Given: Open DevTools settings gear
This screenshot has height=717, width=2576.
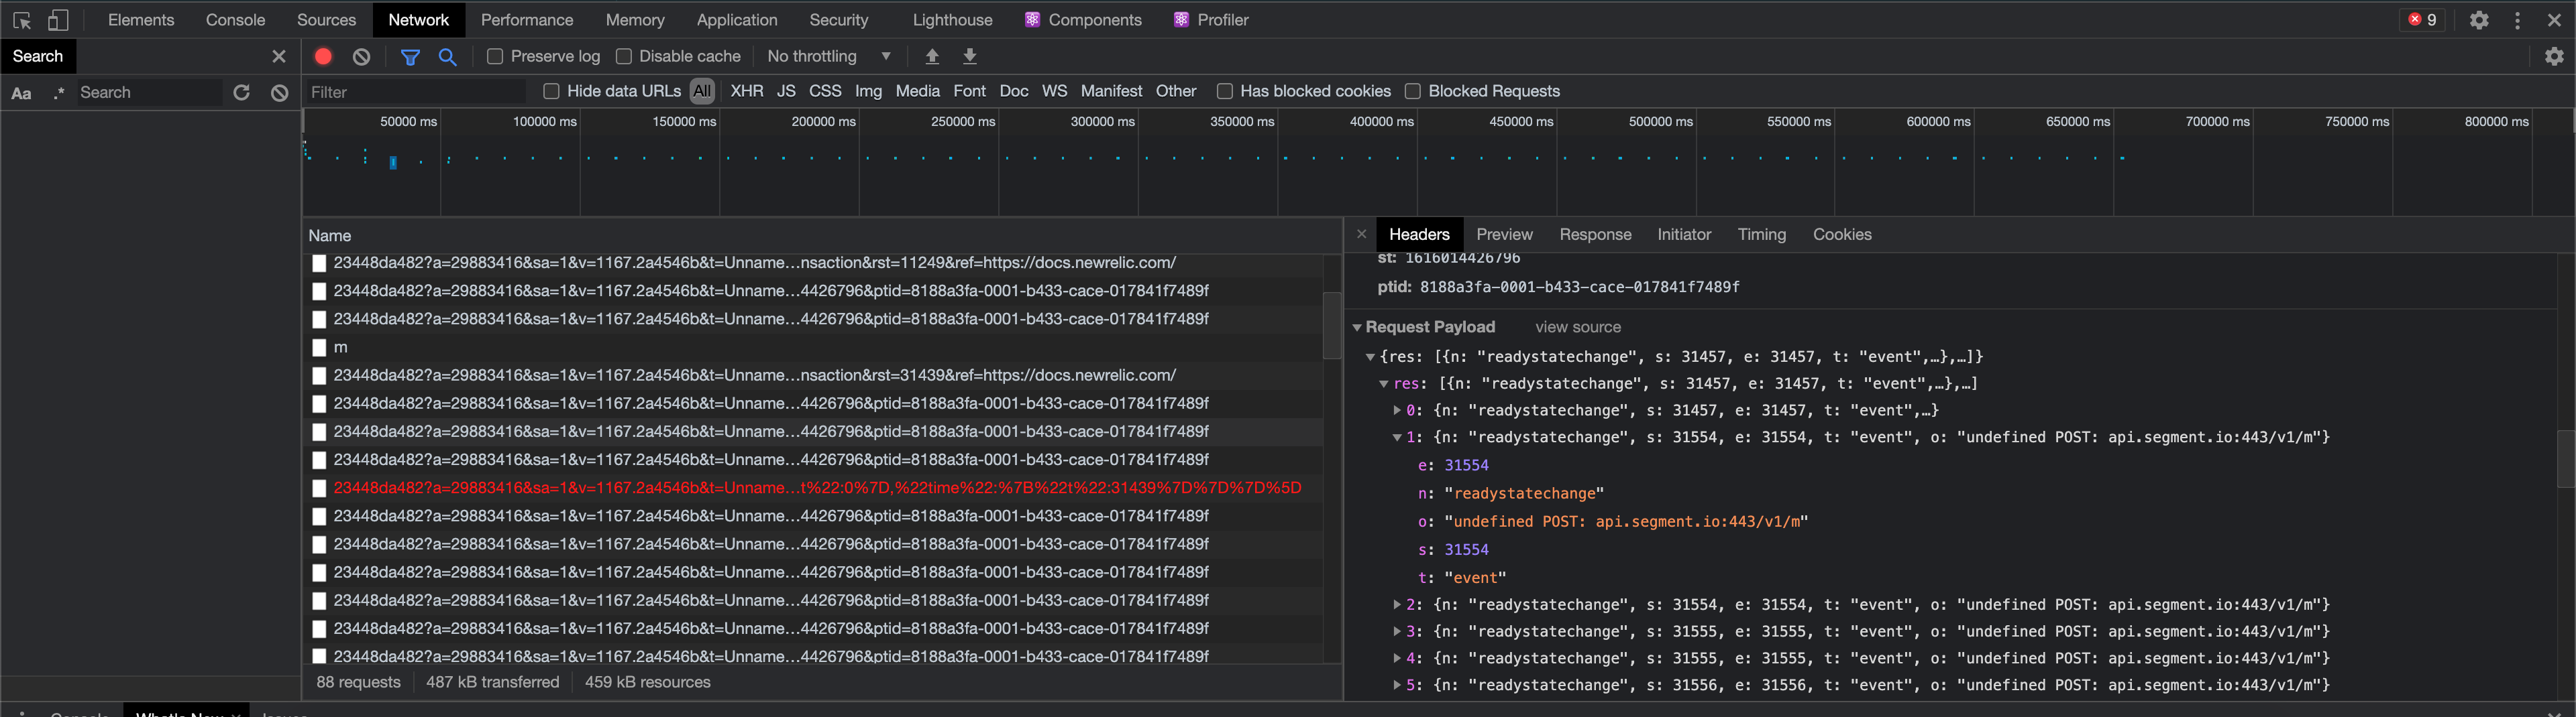Looking at the screenshot, I should pos(2479,20).
